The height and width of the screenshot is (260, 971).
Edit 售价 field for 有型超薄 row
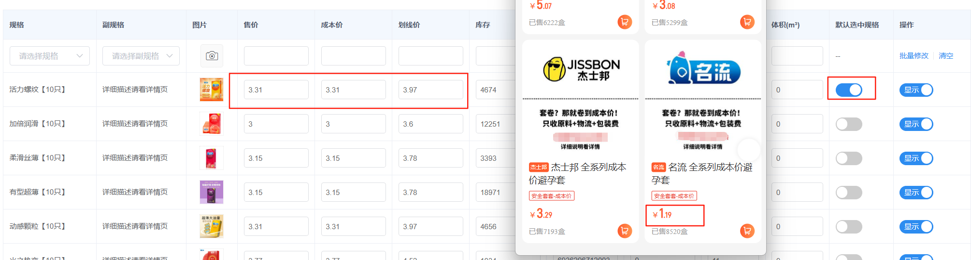tap(276, 193)
